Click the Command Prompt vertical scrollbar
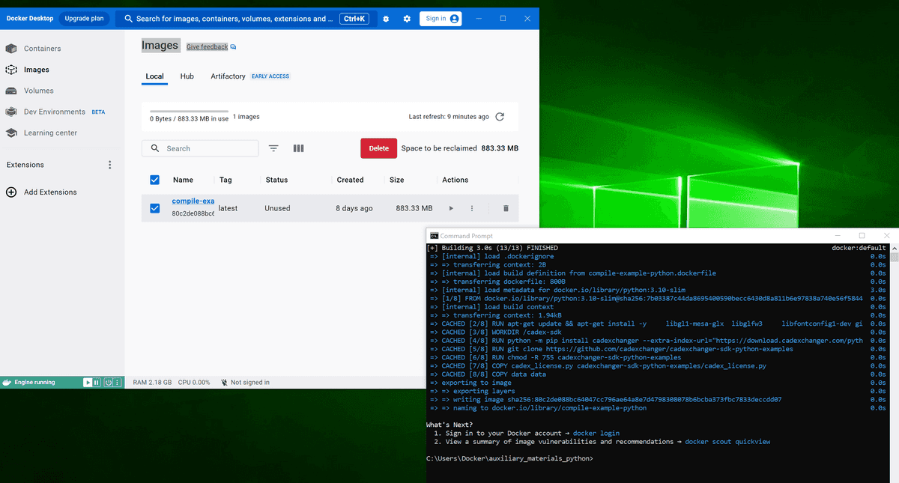Screen dimensions: 899x483 tap(894, 362)
